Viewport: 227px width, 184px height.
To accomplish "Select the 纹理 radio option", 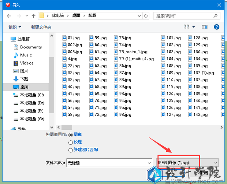I will pyautogui.click(x=71, y=142).
